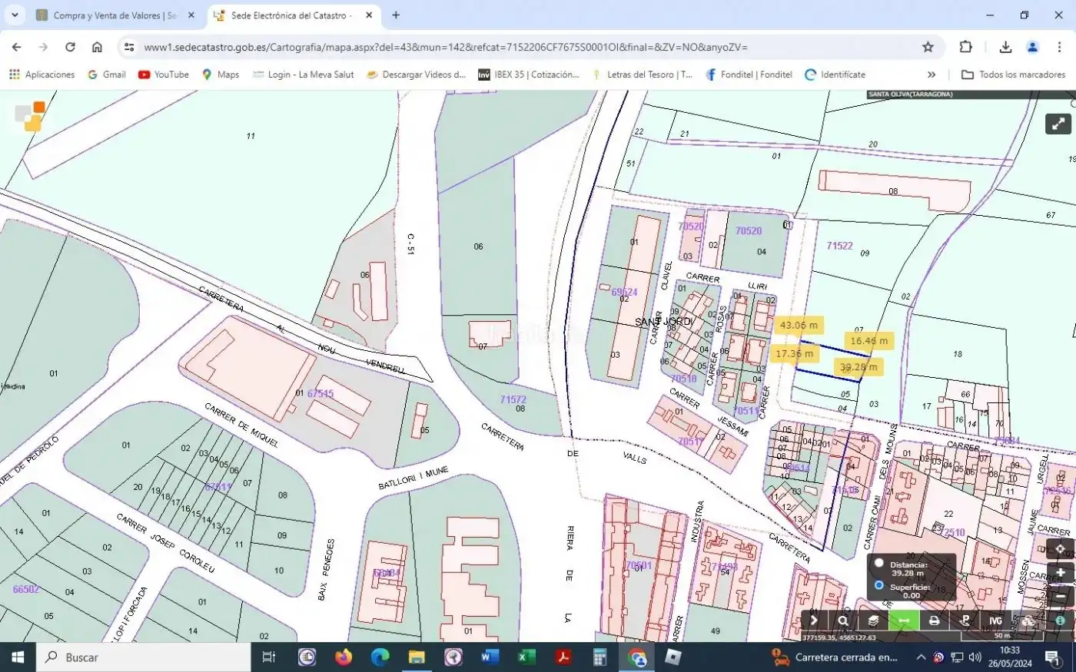Zoom out on the map

[x=1061, y=596]
